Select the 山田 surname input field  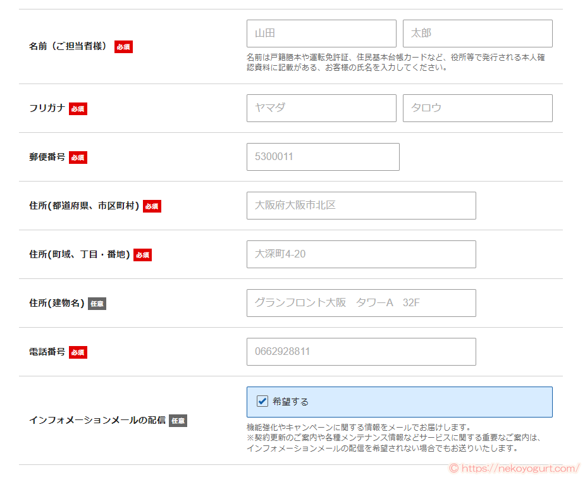coord(321,34)
